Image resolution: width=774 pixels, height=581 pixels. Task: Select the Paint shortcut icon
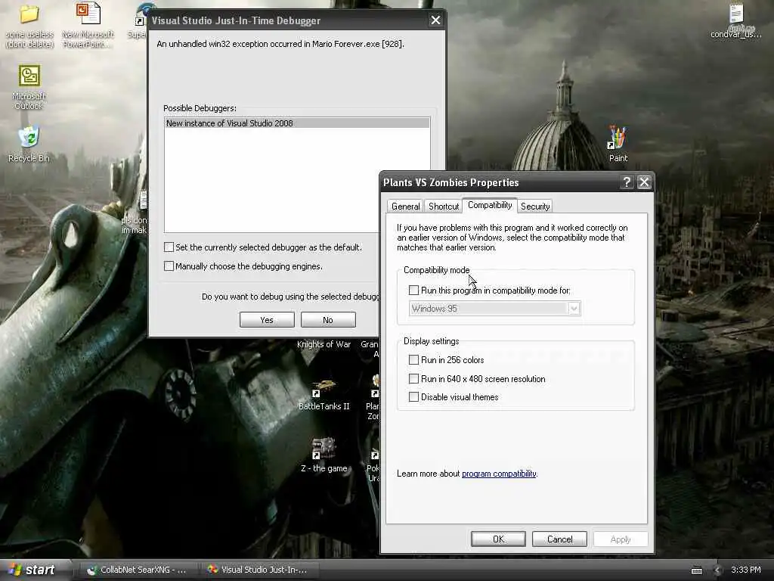[x=618, y=138]
